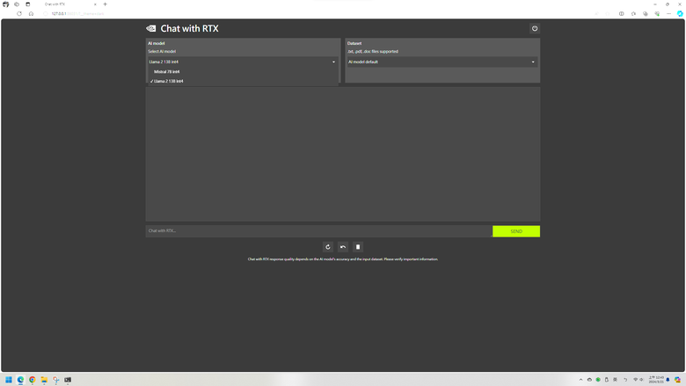This screenshot has height=386, width=686.
Task: Open File Explorer from the taskbar
Action: (44, 380)
